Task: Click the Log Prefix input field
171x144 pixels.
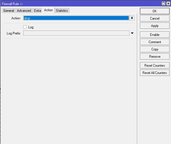Action: click(76, 33)
